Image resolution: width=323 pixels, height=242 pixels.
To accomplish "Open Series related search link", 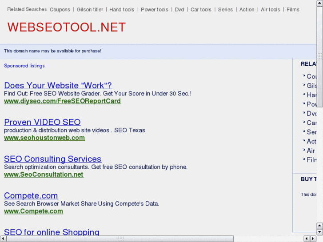I will click(x=225, y=10).
